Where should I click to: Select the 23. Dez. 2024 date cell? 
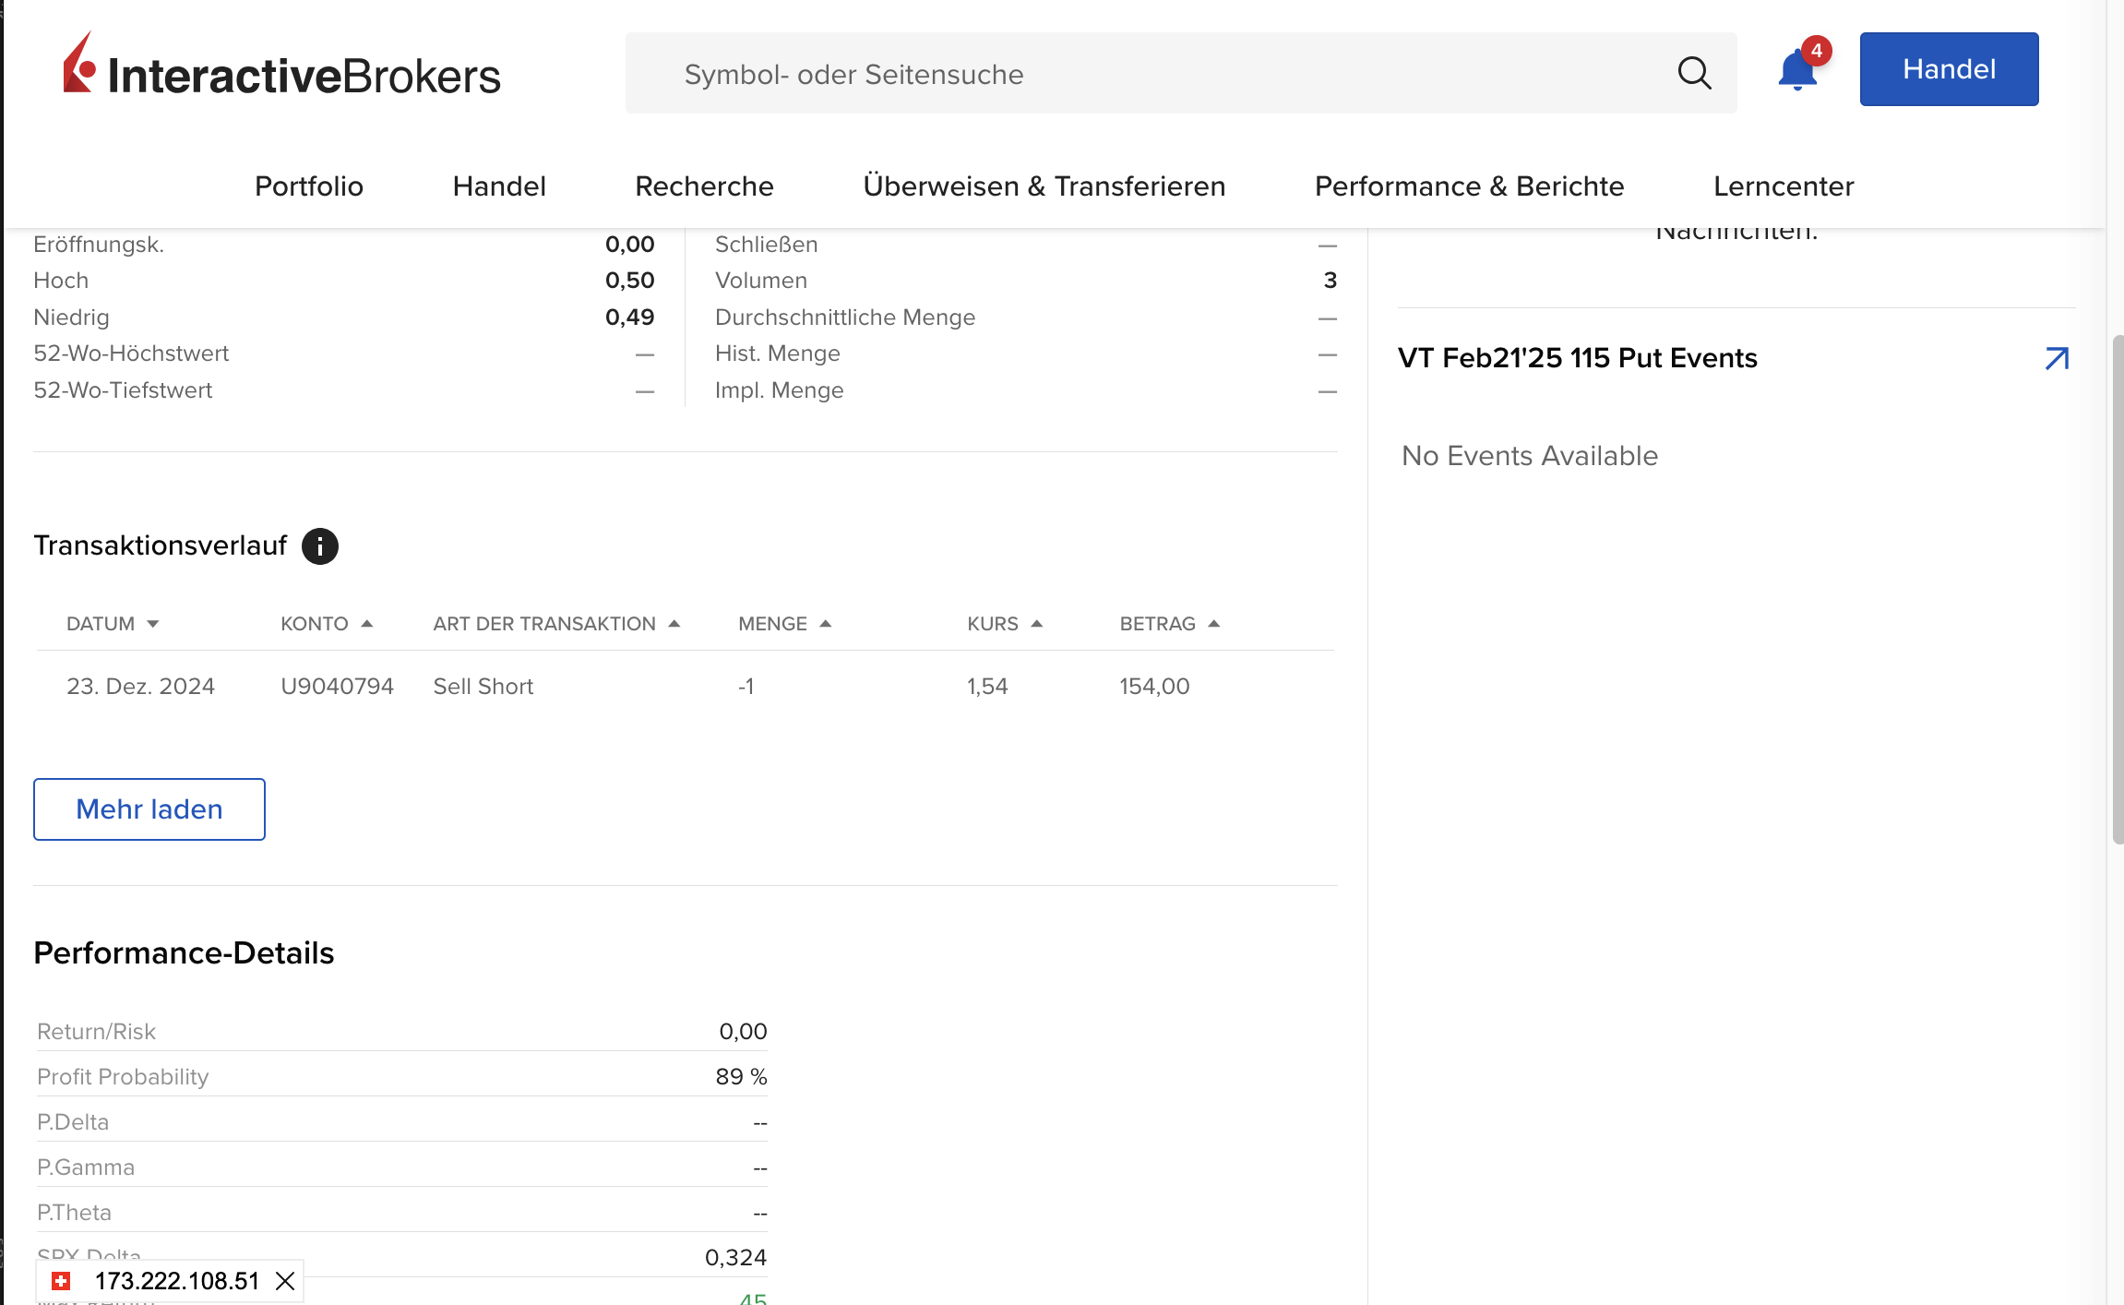[x=140, y=687]
